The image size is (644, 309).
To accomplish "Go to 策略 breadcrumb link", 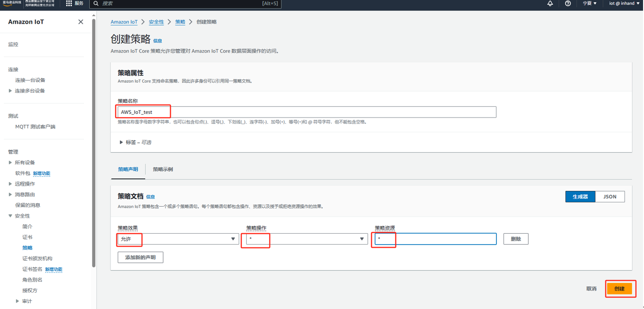I will [x=180, y=22].
